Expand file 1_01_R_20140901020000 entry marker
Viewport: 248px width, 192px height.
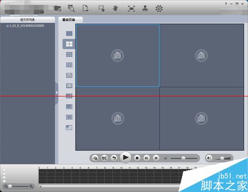click(x=7, y=26)
